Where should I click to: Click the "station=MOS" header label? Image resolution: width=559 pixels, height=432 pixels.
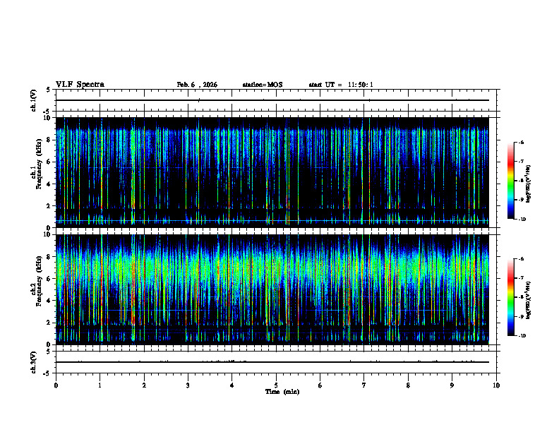(x=263, y=85)
